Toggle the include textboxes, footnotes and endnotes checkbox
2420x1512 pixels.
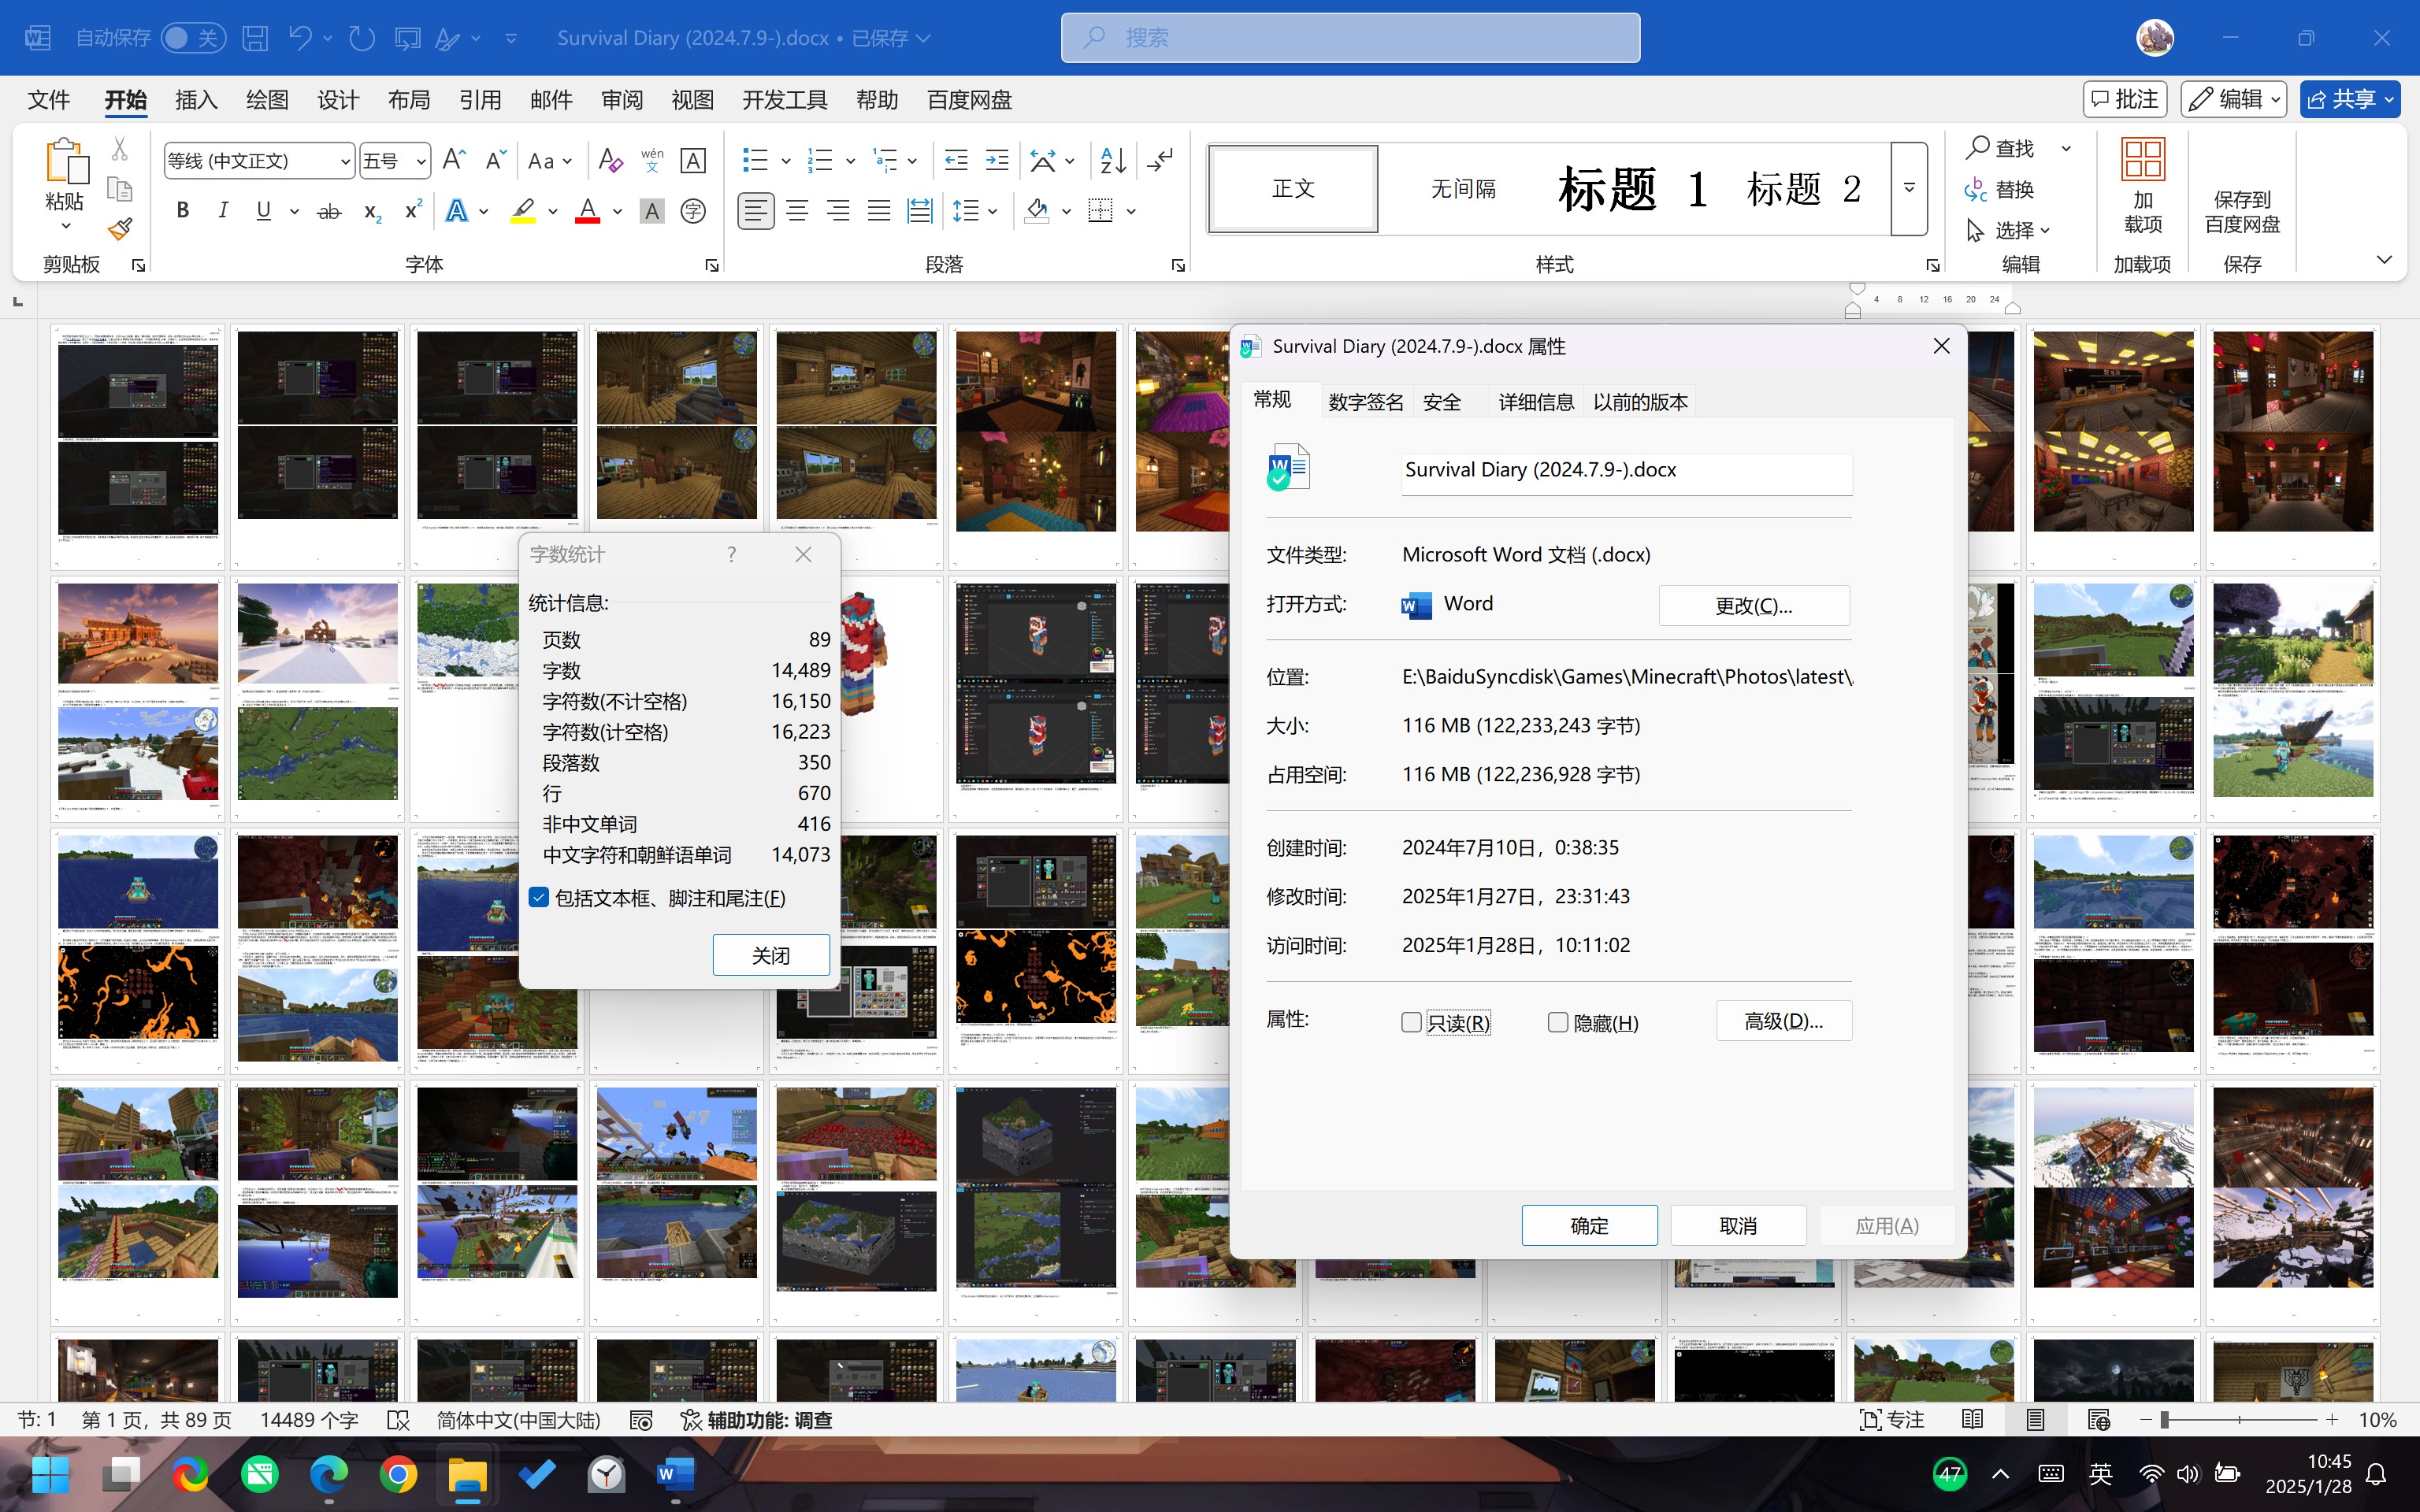point(539,897)
